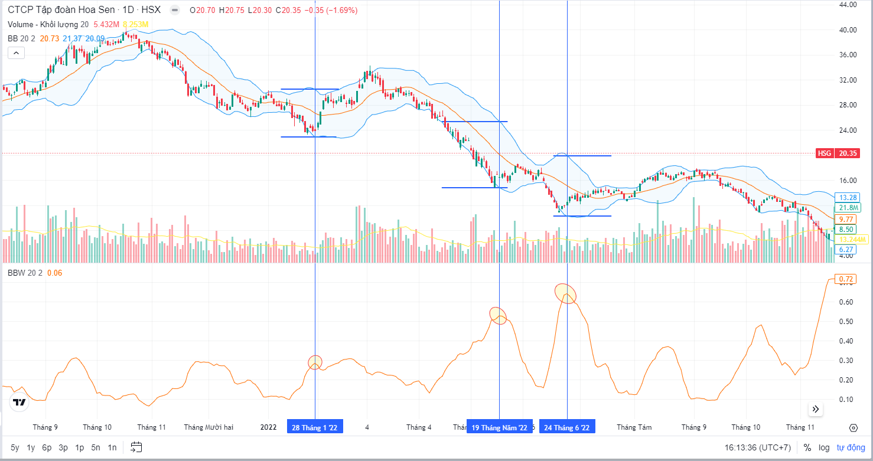Click the 28 Tháng 1 '22 date marker
The height and width of the screenshot is (461, 873).
pyautogui.click(x=315, y=427)
